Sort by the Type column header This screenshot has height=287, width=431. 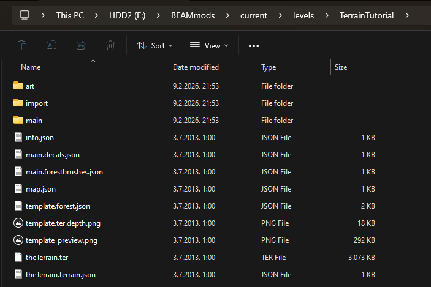coord(269,67)
